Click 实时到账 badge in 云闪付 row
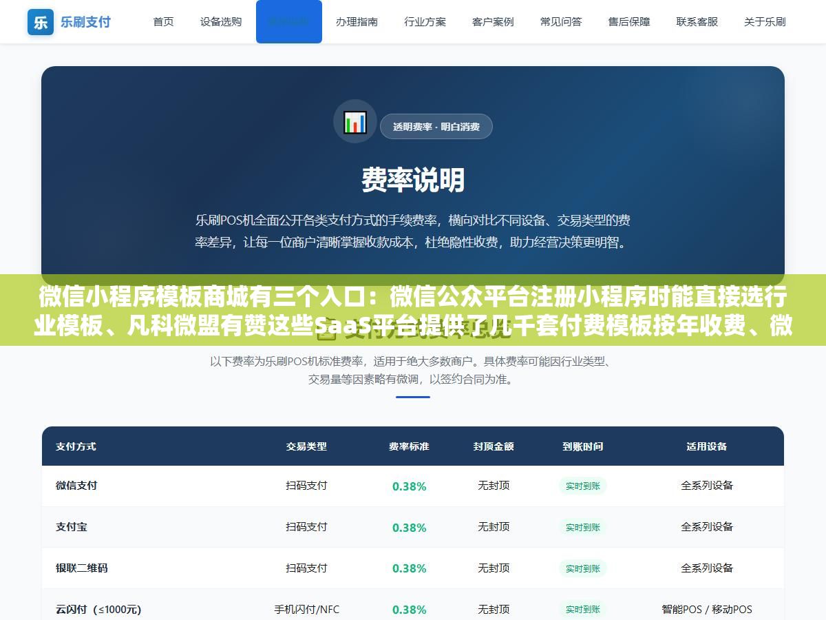This screenshot has height=620, width=826. click(x=583, y=610)
